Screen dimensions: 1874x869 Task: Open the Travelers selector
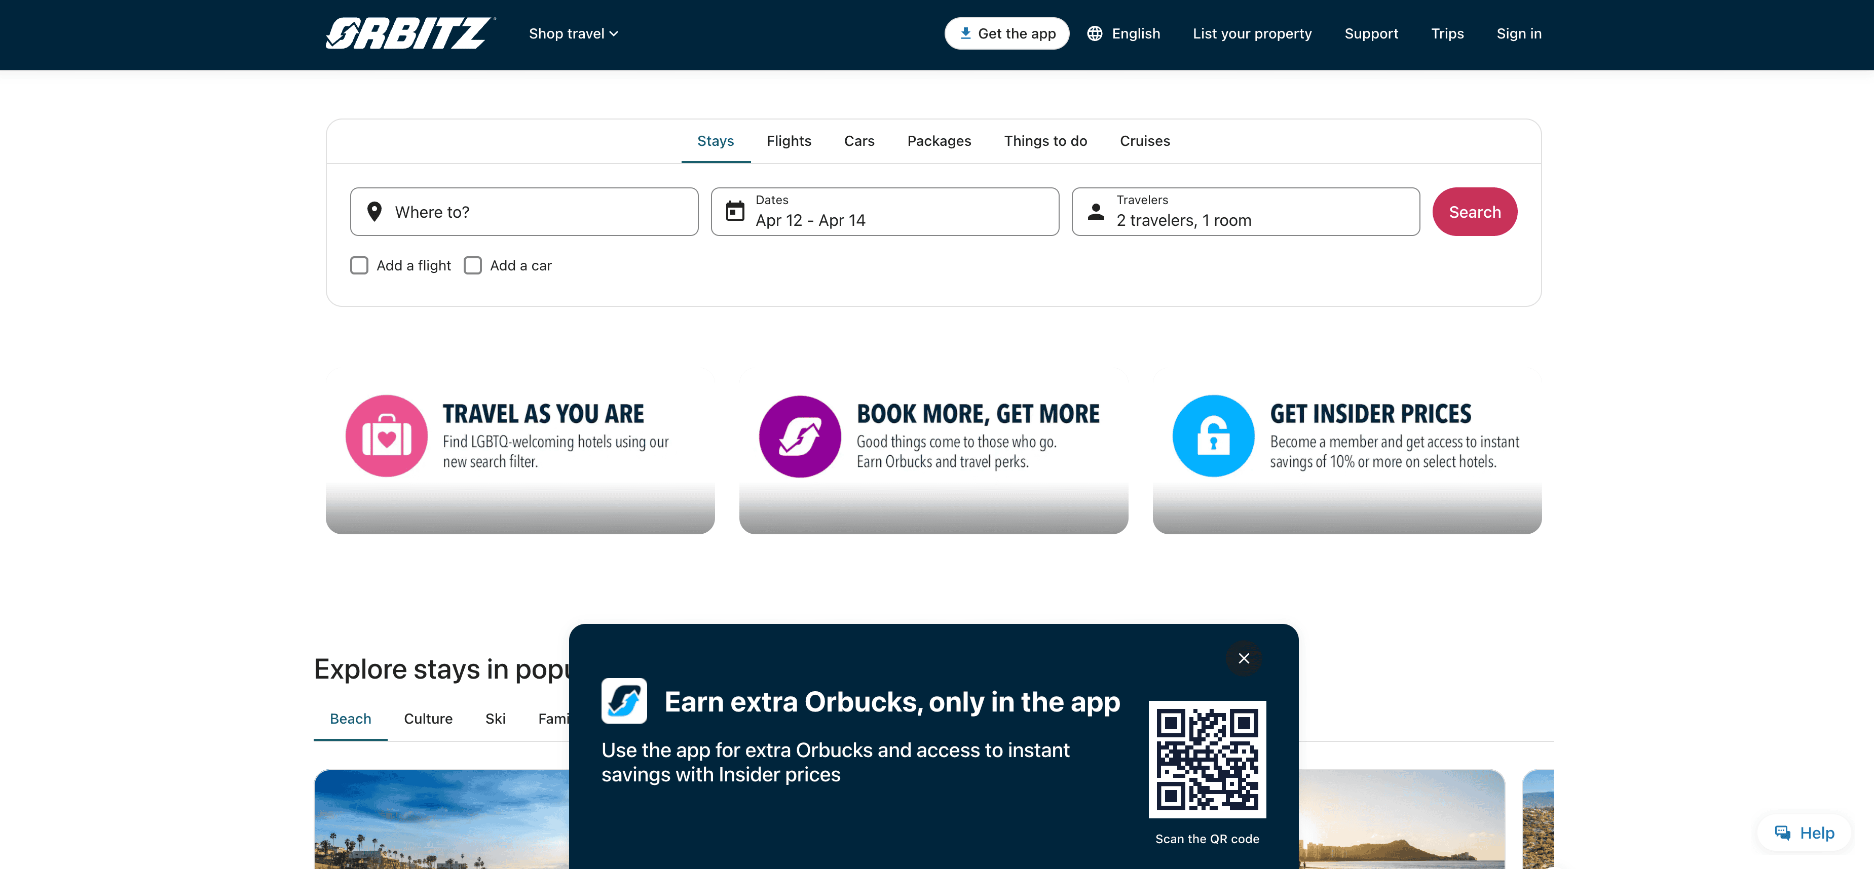(1245, 212)
